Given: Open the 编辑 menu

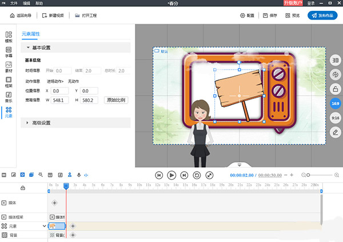Looking at the screenshot, I should tap(26, 3).
